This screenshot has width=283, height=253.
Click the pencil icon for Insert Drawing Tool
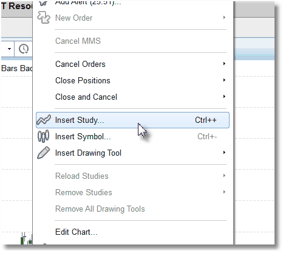(x=44, y=153)
